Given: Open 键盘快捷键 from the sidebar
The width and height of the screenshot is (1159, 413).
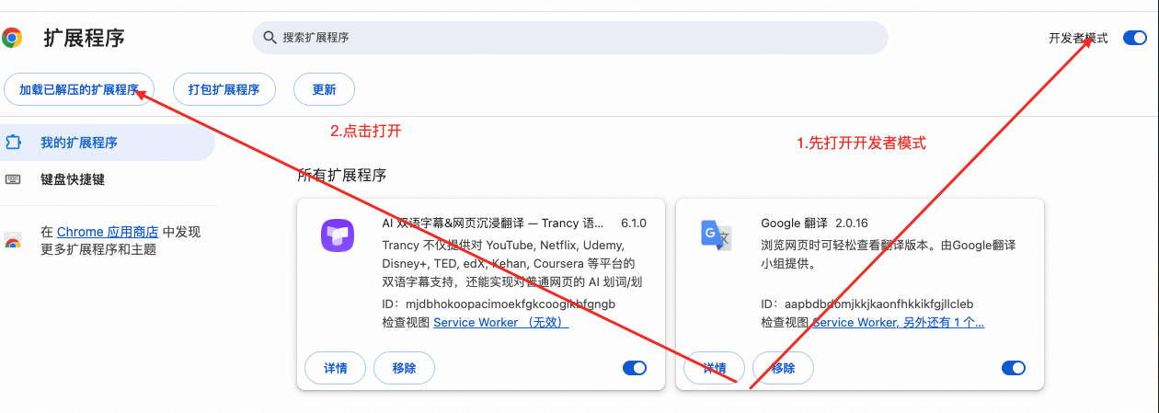Looking at the screenshot, I should tap(73, 179).
